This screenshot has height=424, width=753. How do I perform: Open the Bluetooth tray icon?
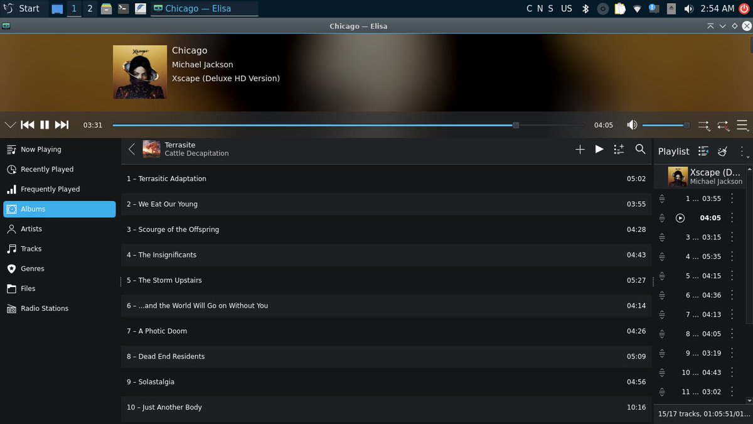coord(586,9)
